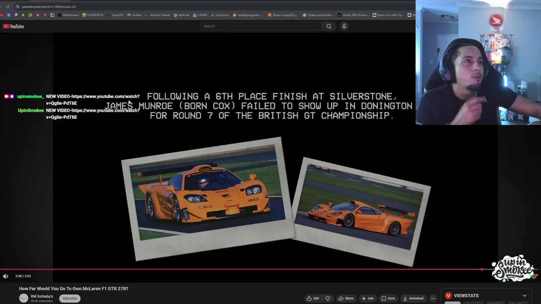Focus the YouTube Search field
Viewport: 541px width, 304px height.
click(260, 26)
